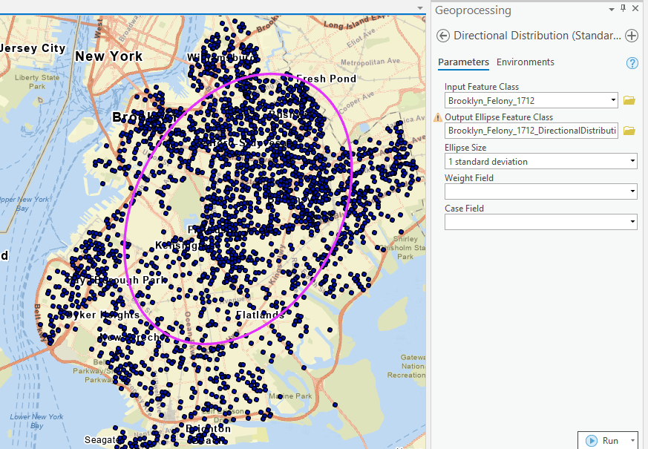The width and height of the screenshot is (648, 449).
Task: Browse for Input Feature Class using folder icon
Action: [x=629, y=100]
